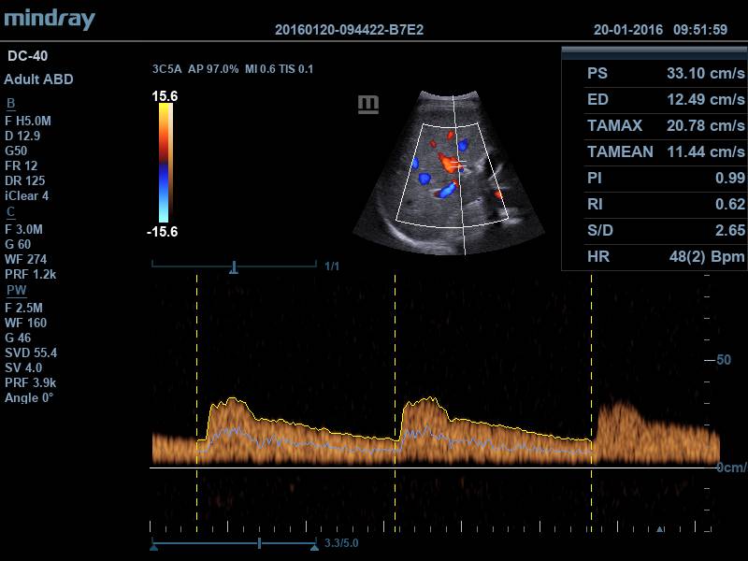The width and height of the screenshot is (748, 561).
Task: Click the 1/1 image cine slider handle
Action: 234,268
